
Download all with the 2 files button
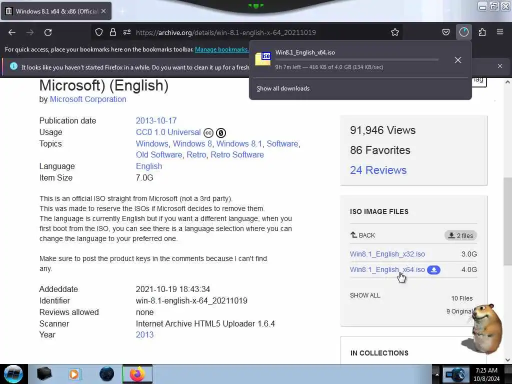point(460,235)
